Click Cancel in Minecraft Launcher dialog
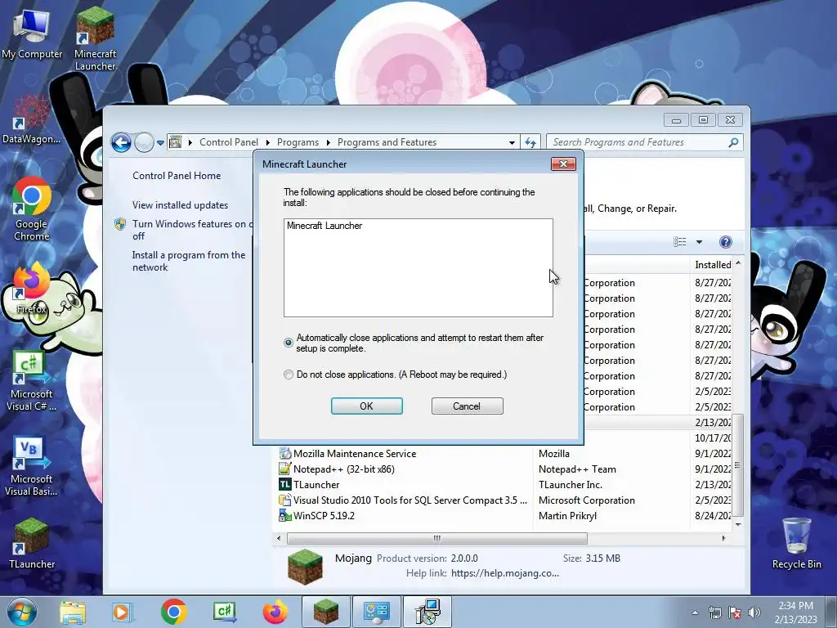 pos(467,406)
